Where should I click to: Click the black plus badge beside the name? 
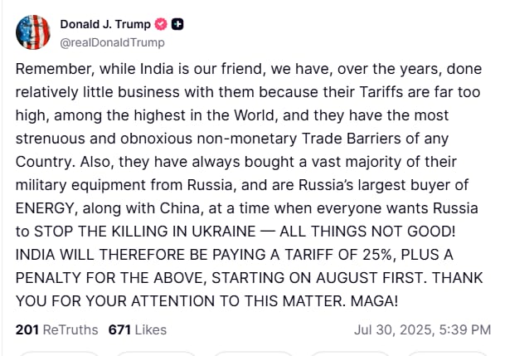click(x=177, y=24)
